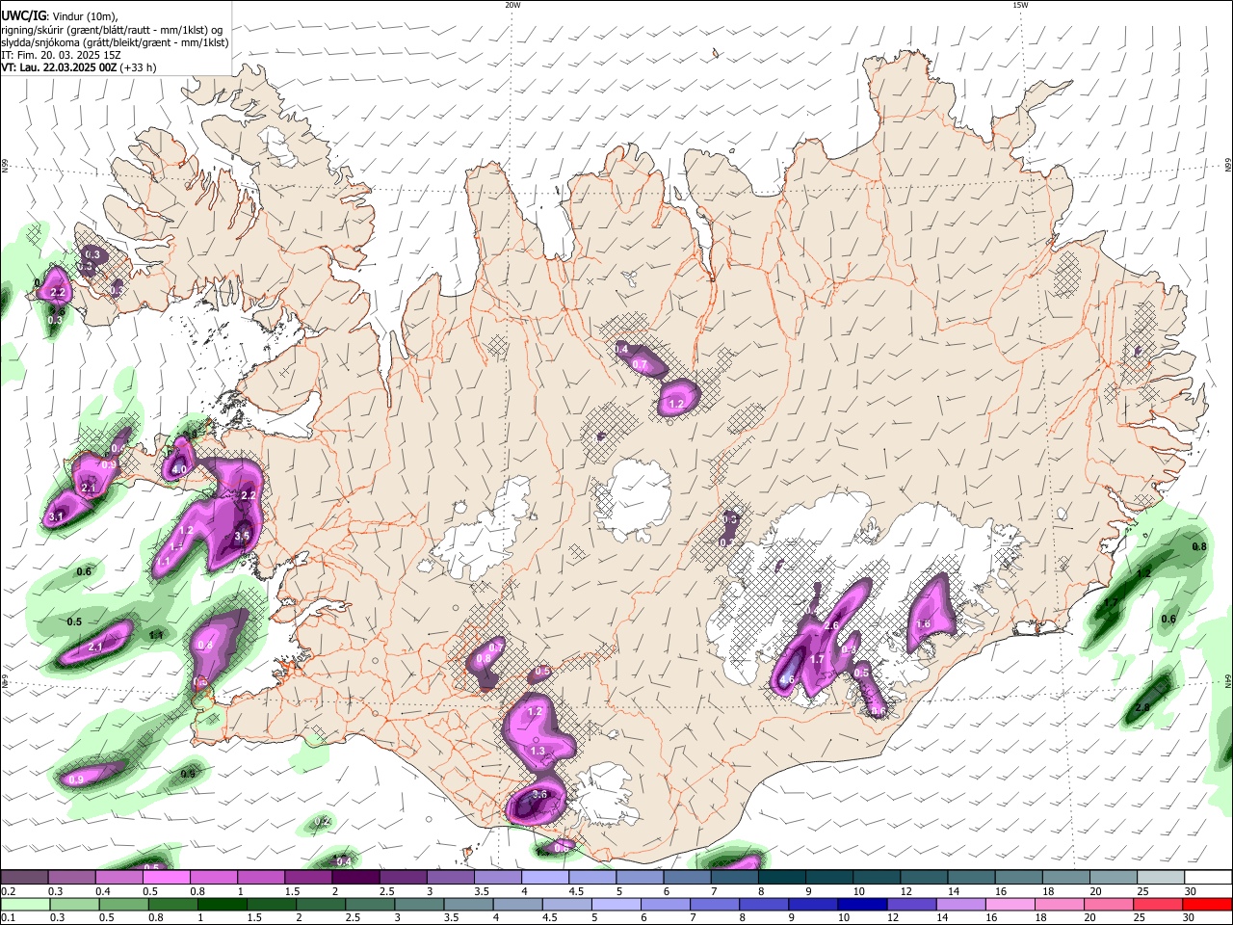Image resolution: width=1233 pixels, height=925 pixels.
Task: Click snow legend swatch between 14 and 16
Action: tap(972, 878)
